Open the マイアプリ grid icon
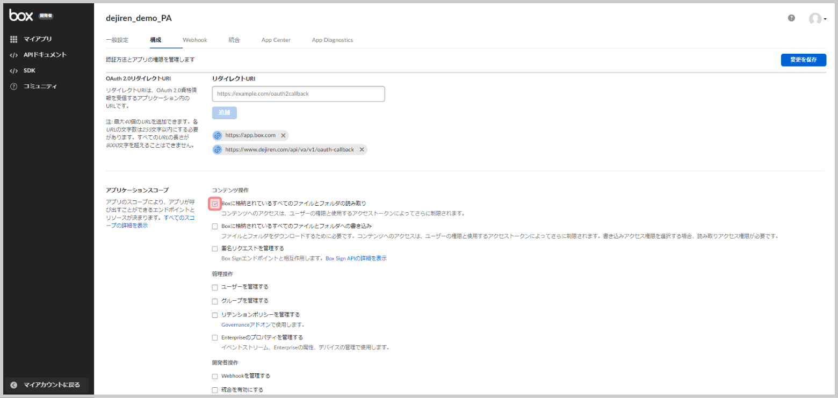838x398 pixels. click(14, 39)
